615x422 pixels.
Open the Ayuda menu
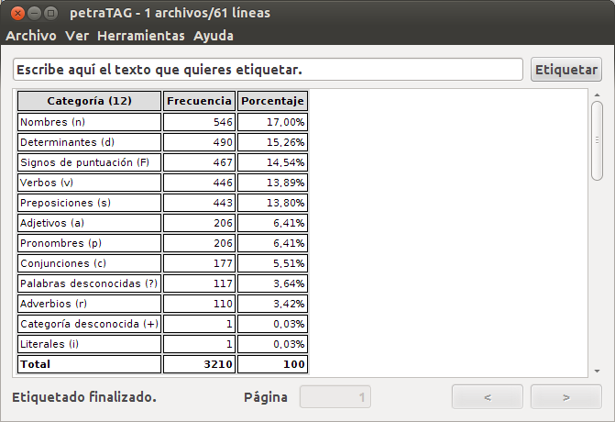tap(213, 36)
